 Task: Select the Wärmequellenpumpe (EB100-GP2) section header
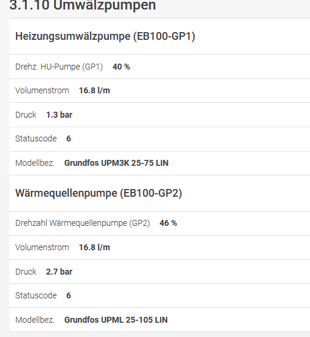click(99, 193)
